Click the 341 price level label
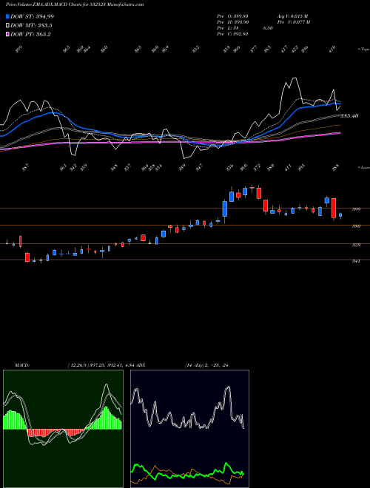This screenshot has width=370, height=488. [356, 261]
